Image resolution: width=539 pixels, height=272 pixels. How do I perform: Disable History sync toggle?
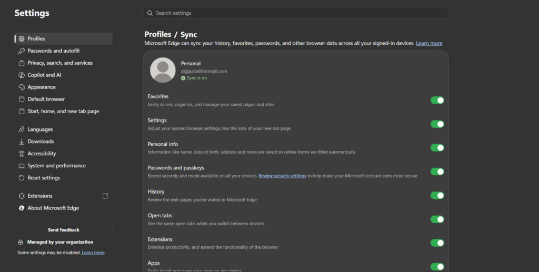coord(437,195)
